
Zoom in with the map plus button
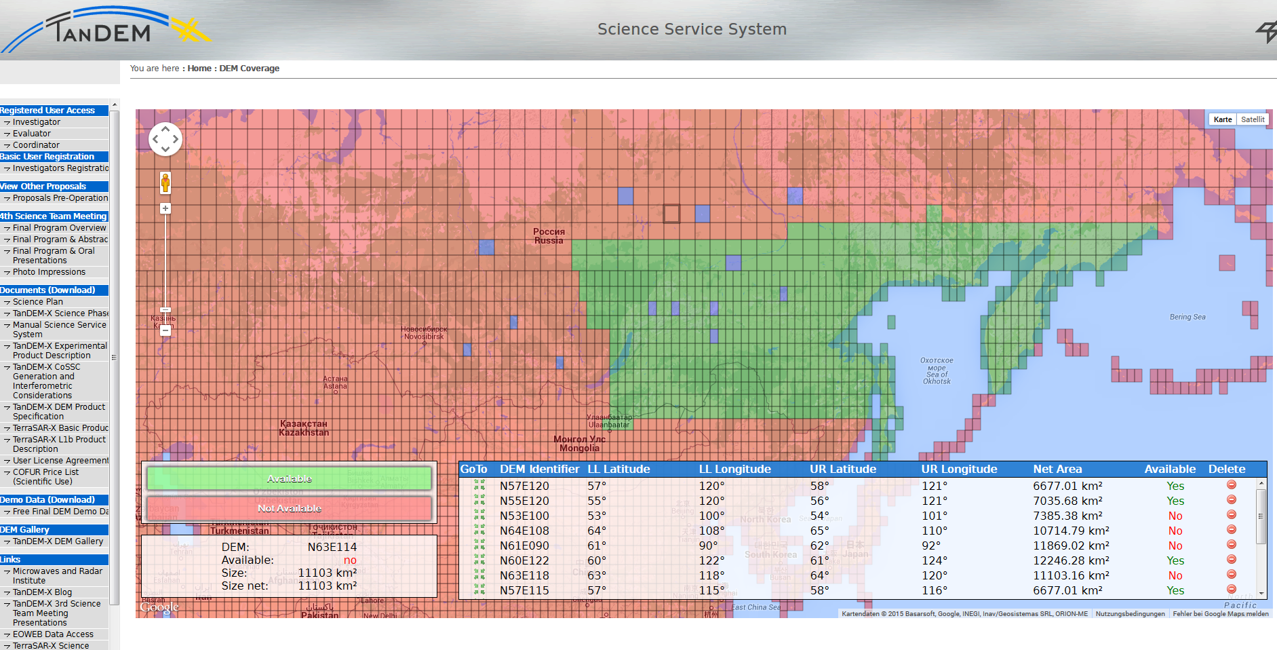click(165, 209)
